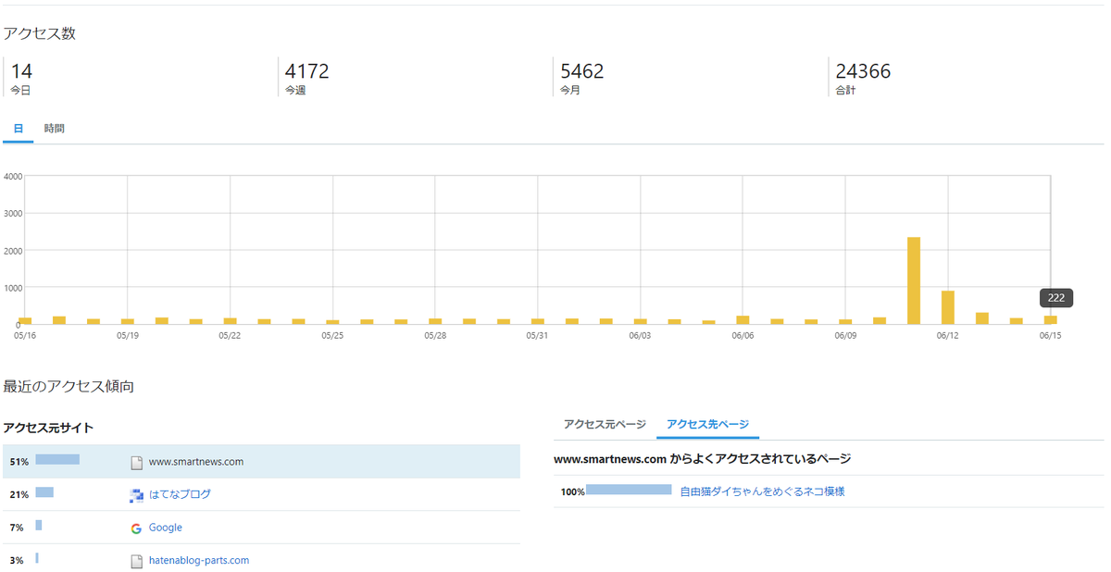Image resolution: width=1111 pixels, height=572 pixels.
Task: Click the 7% label for Google
Action: point(17,528)
